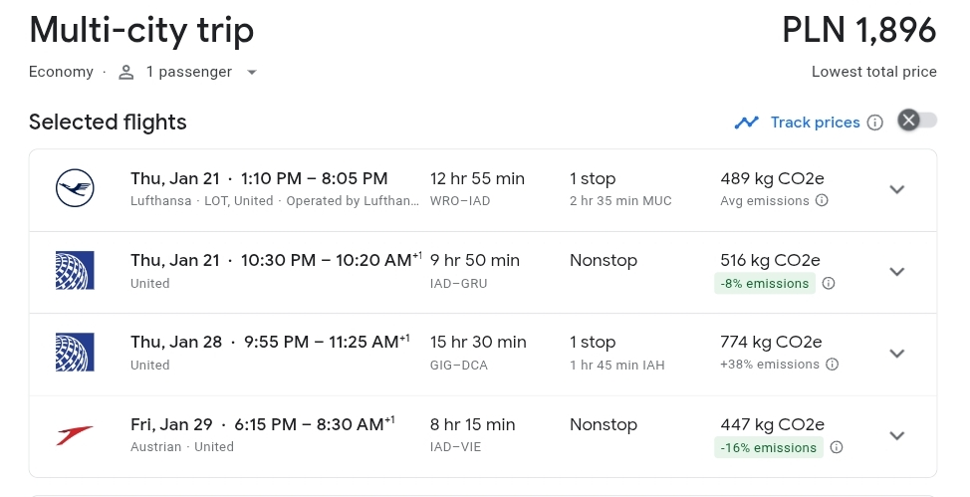Expand the IAD–VIE flight details
Screen dimensions: 970x497
point(897,435)
